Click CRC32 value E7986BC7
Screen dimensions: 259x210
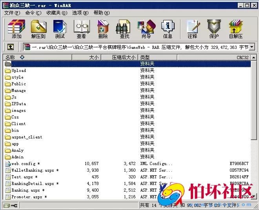pos(239,163)
